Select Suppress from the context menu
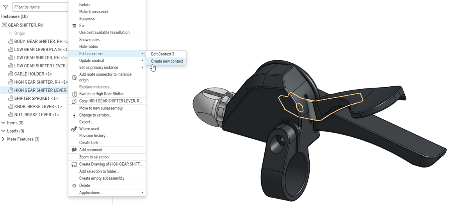Image resolution: width=449 pixels, height=205 pixels. click(x=87, y=19)
